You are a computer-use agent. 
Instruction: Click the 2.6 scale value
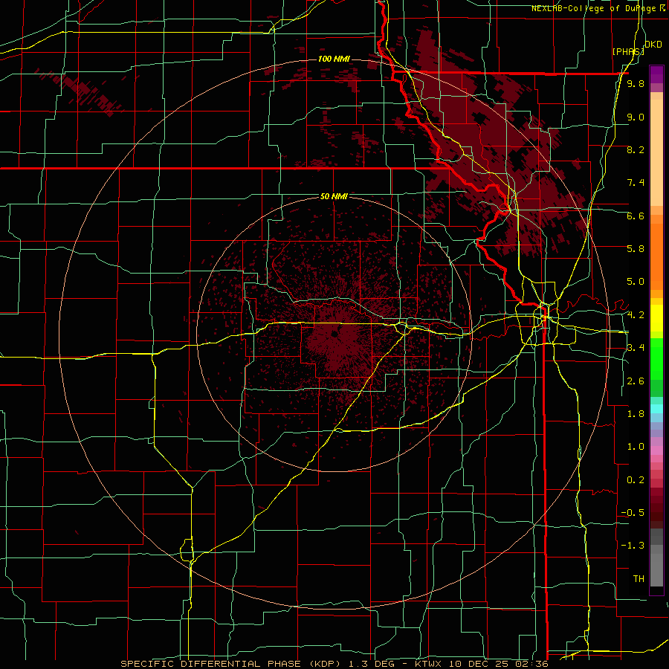tap(636, 381)
